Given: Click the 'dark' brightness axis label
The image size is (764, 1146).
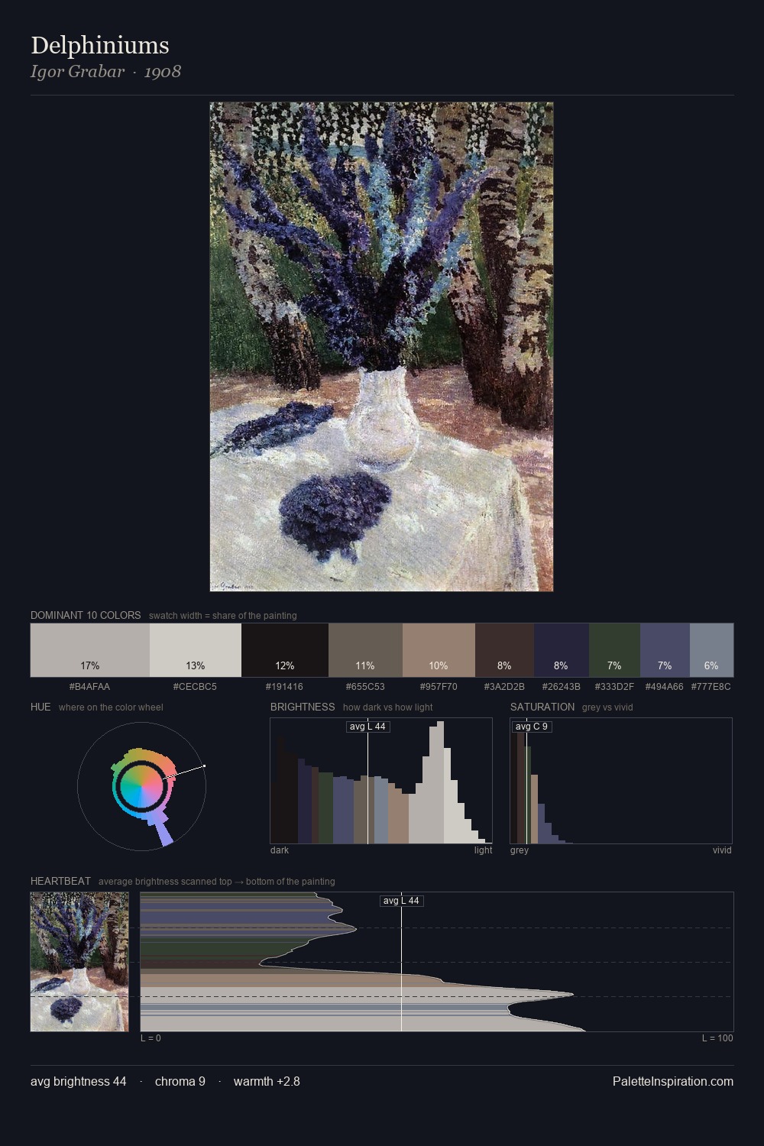Looking at the screenshot, I should tap(280, 850).
